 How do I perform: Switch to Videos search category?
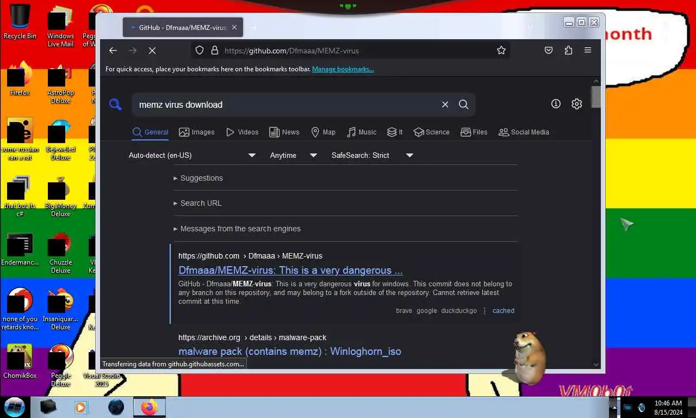pos(243,132)
